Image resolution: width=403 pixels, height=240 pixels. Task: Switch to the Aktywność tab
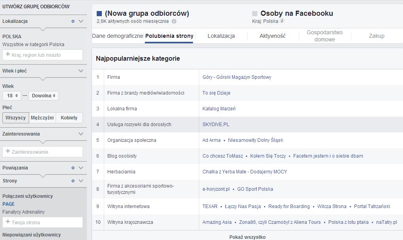point(272,36)
